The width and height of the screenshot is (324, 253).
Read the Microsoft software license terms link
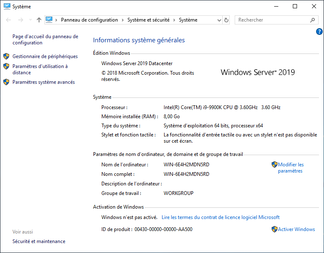pos(220,217)
